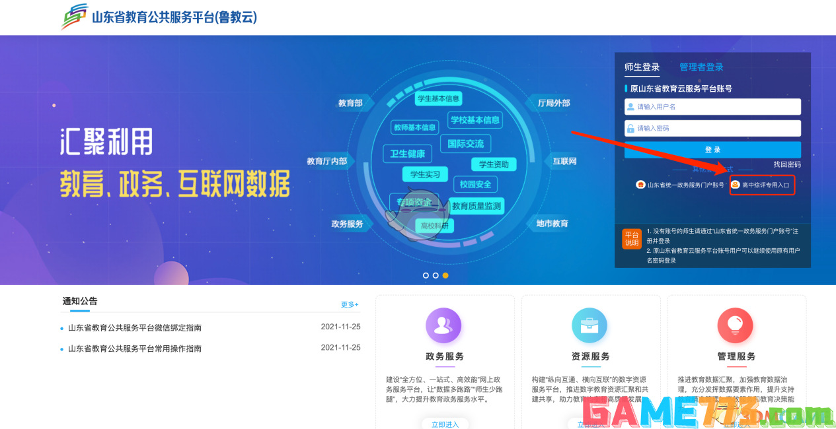836x429 pixels.
Task: Open 山东省教育公共服务平台常用操作指南 notice
Action: [x=135, y=348]
